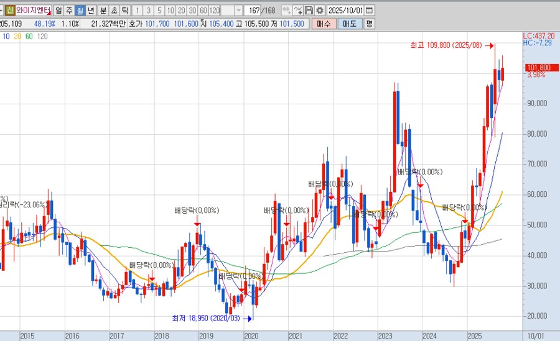Click the 평 button beside 매도
Screen dimensions: 560x341
click(x=369, y=24)
